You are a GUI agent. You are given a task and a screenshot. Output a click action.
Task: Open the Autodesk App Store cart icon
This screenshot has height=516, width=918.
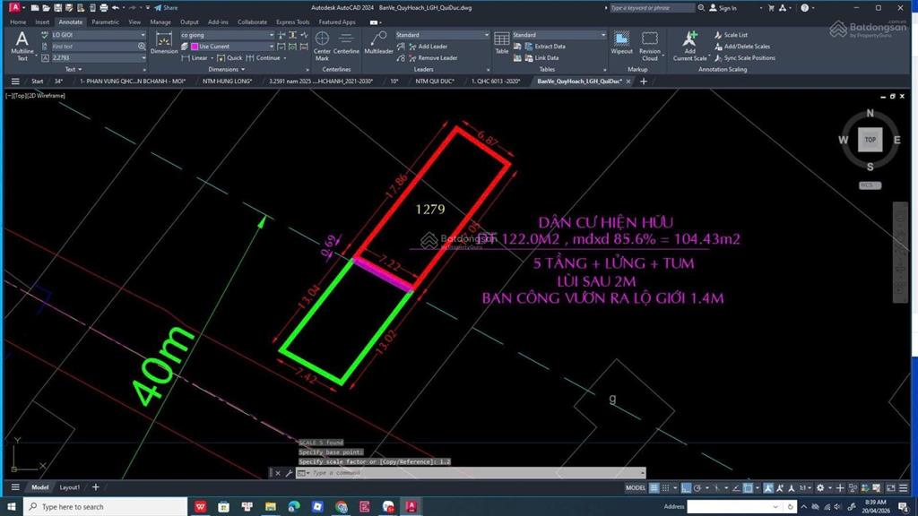click(x=771, y=7)
